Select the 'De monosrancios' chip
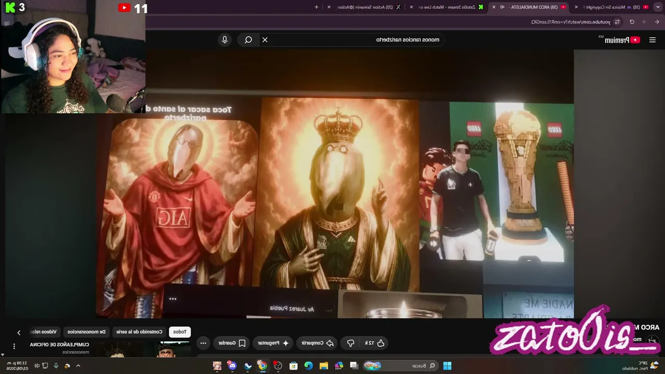The width and height of the screenshot is (665, 374). tap(86, 332)
